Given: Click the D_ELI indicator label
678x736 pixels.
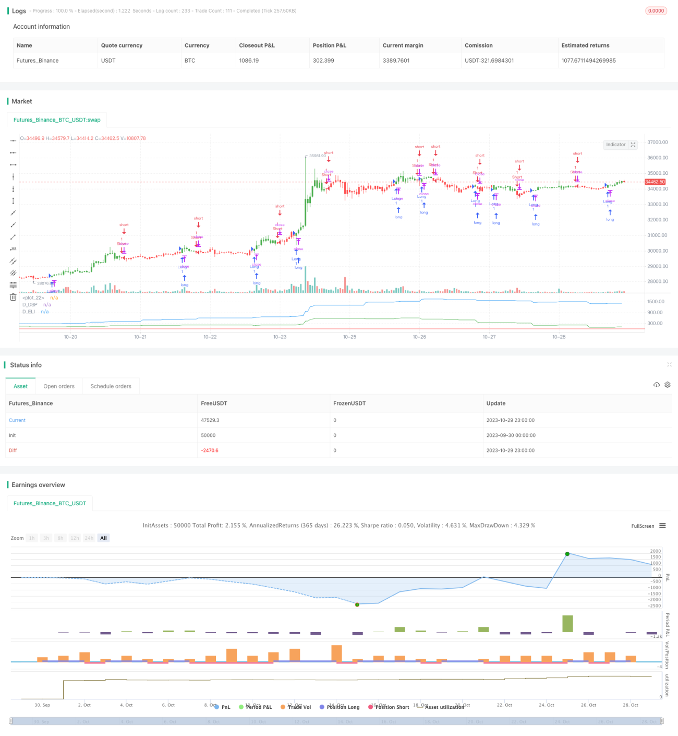Looking at the screenshot, I should coord(29,312).
